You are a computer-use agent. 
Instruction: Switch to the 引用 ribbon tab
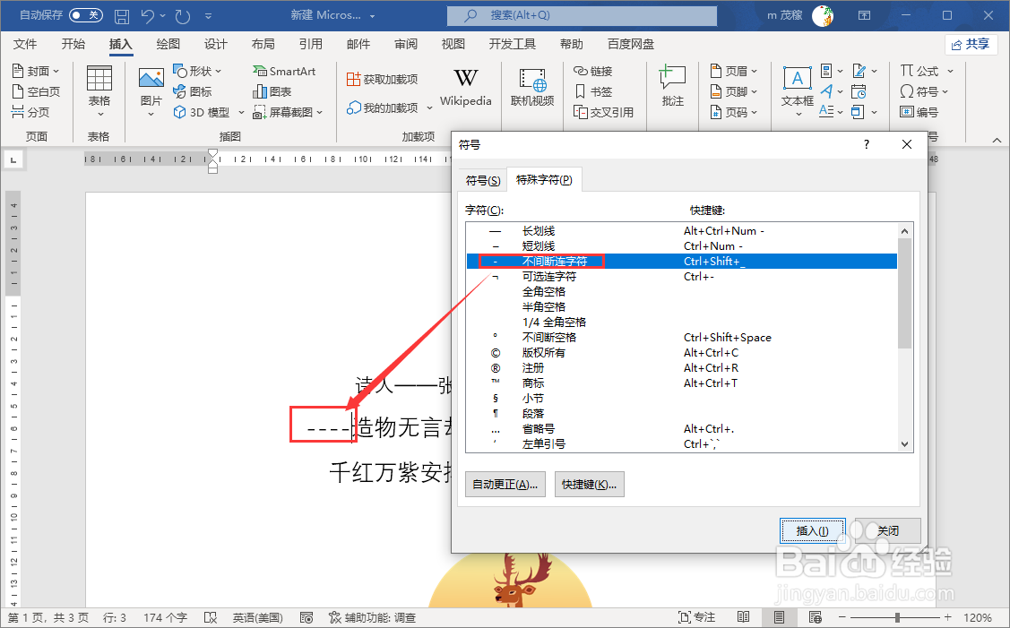310,44
